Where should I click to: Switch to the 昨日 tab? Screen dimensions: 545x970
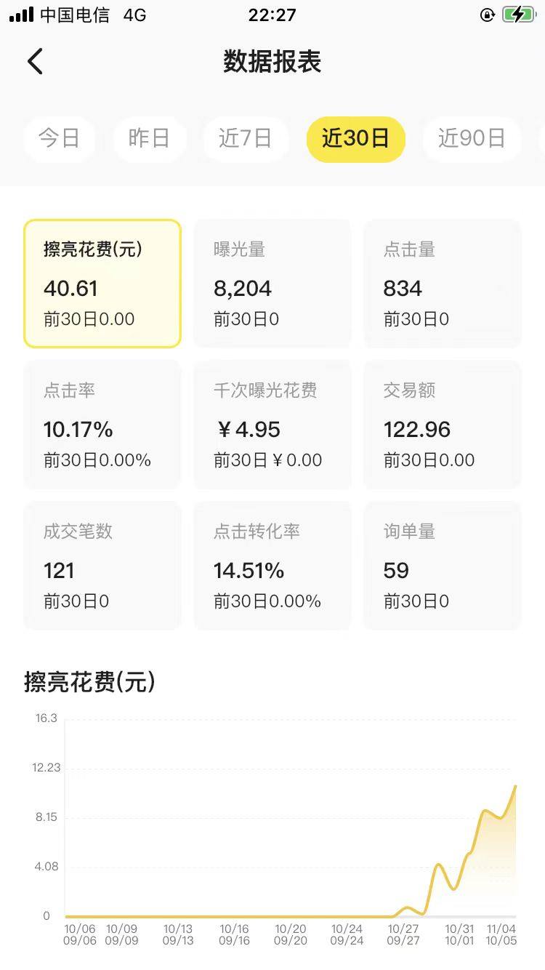[149, 138]
